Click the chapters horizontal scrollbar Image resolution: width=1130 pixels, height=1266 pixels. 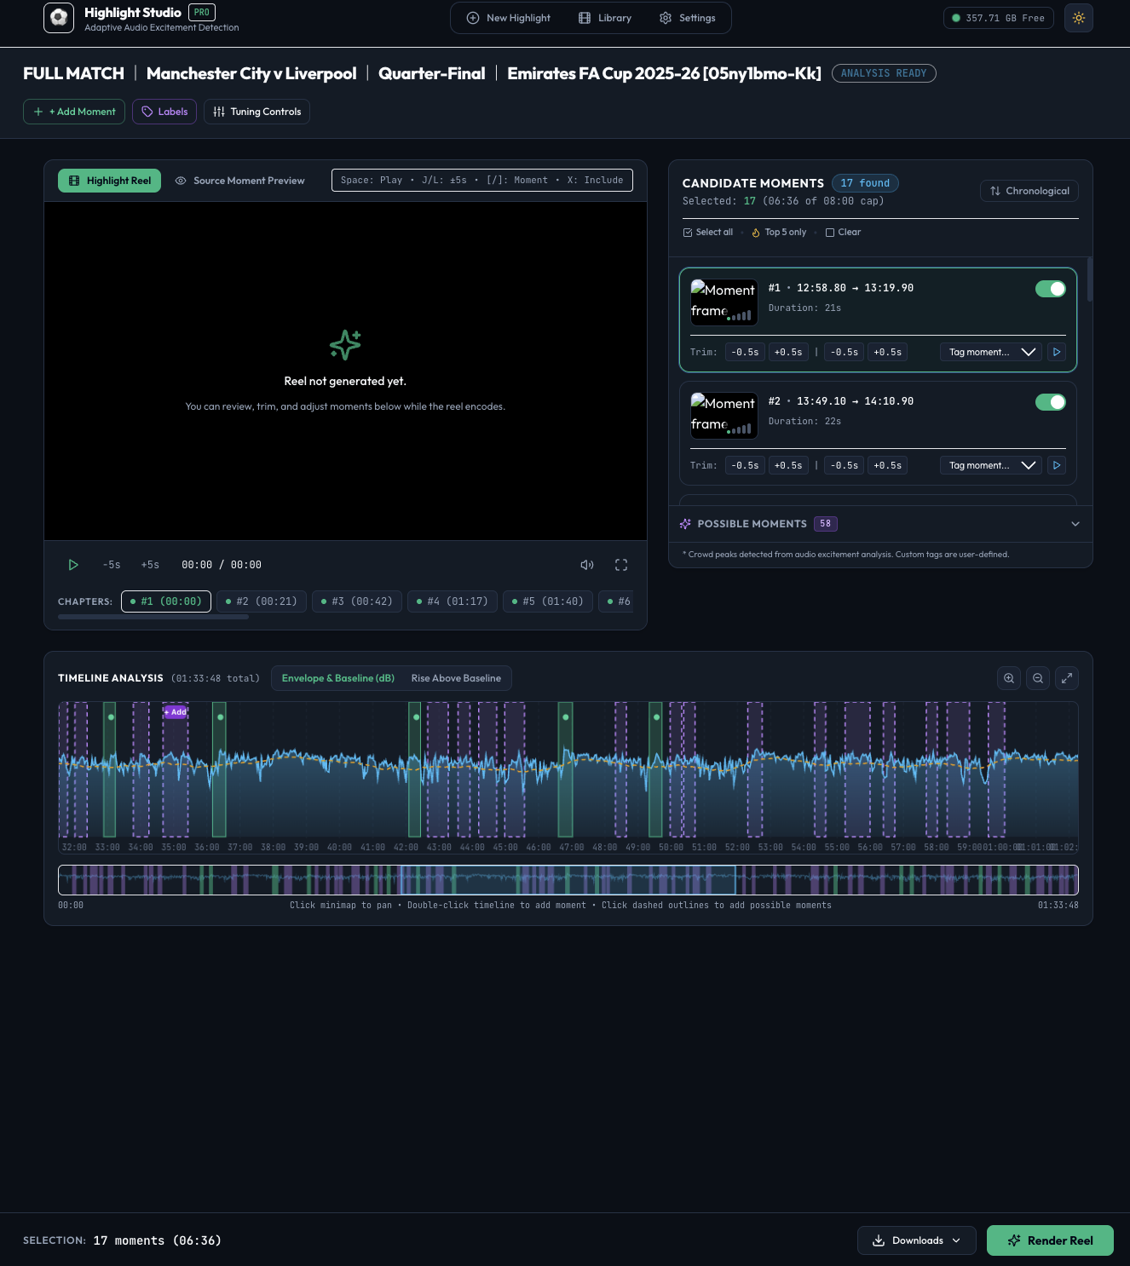coord(153,617)
